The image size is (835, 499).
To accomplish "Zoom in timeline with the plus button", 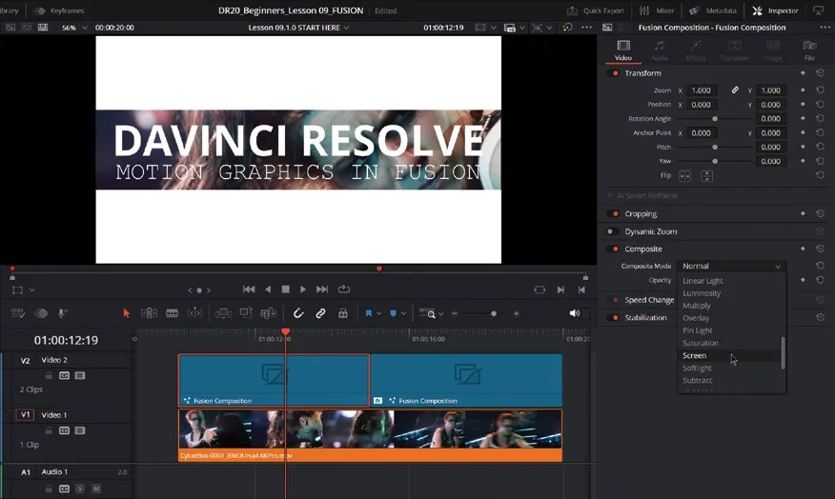I will [x=516, y=314].
